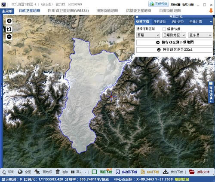Click the trash can clear icon
The image size is (215, 182).
pos(58,172)
